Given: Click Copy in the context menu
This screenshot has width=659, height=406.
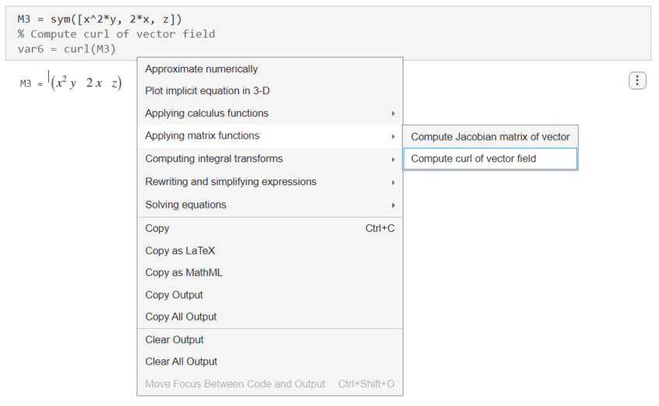Looking at the screenshot, I should click(157, 229).
